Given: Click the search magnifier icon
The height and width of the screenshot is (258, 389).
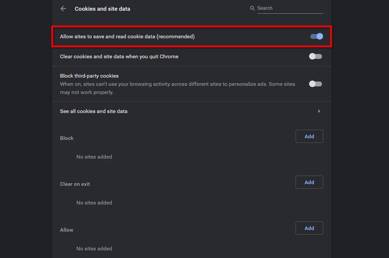Looking at the screenshot, I should pyautogui.click(x=252, y=8).
